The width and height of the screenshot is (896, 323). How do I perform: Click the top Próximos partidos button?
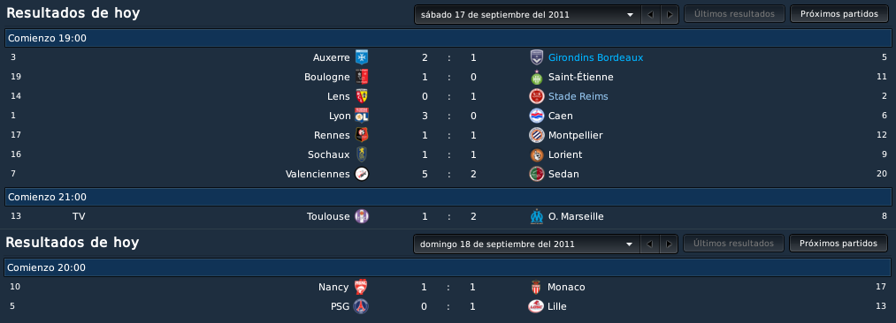pyautogui.click(x=839, y=14)
